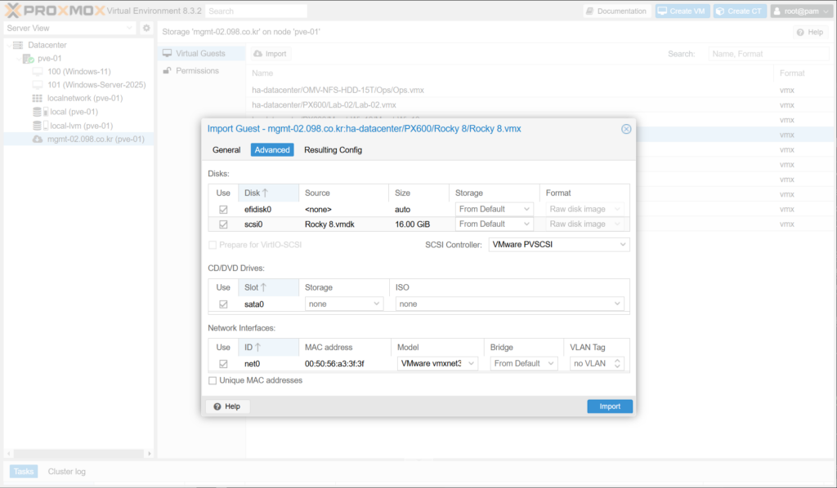Uncheck Use for the scsi0 disk
This screenshot has height=488, width=837.
click(x=223, y=224)
